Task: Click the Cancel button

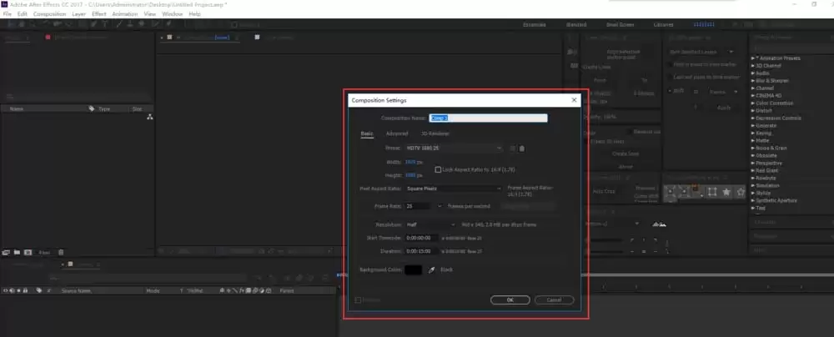Action: [x=555, y=300]
